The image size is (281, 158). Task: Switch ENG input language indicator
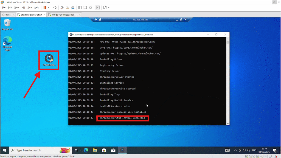tap(254, 150)
